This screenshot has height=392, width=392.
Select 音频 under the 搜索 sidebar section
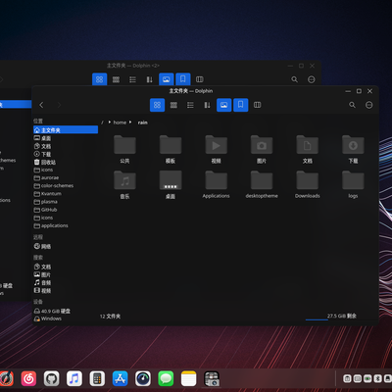66,282
